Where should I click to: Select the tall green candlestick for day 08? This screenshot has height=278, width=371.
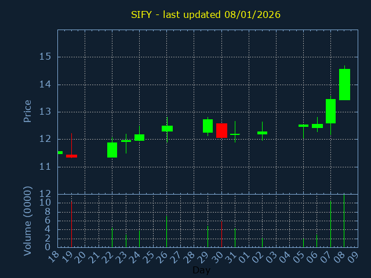[344, 85]
